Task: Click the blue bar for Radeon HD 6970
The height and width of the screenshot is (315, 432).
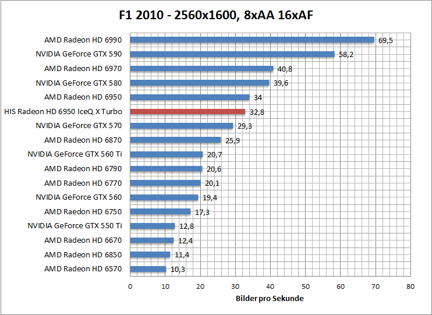Action: click(201, 68)
